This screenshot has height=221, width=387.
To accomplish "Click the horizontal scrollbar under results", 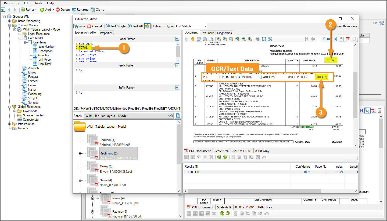I will click(x=254, y=191).
